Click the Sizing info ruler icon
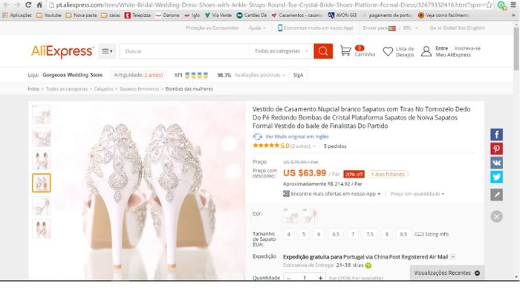The height and width of the screenshot is (292, 520). tap(419, 234)
